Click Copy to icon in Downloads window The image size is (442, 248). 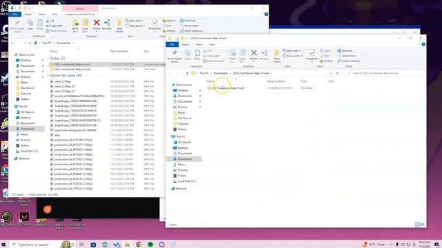coord(85,26)
